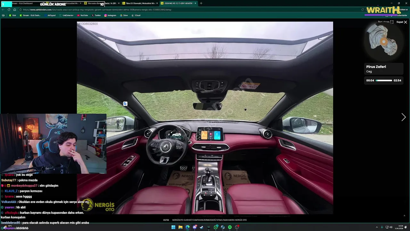Reload the page
The width and height of the screenshot is (410, 231).
coord(9,10)
